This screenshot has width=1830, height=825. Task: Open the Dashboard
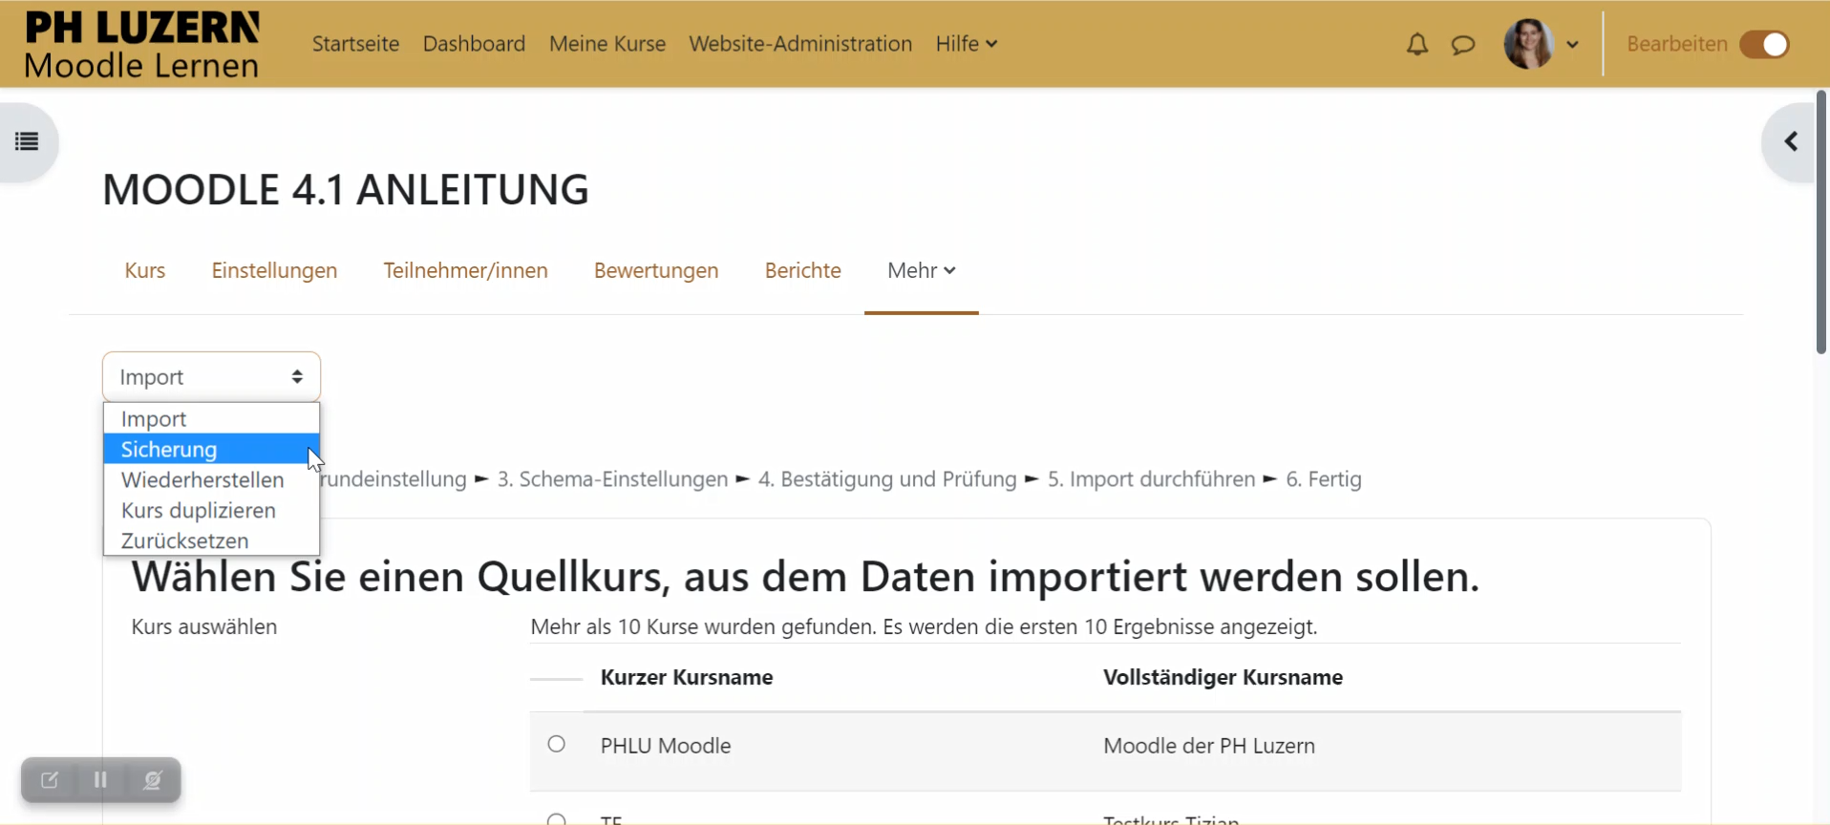click(x=474, y=44)
